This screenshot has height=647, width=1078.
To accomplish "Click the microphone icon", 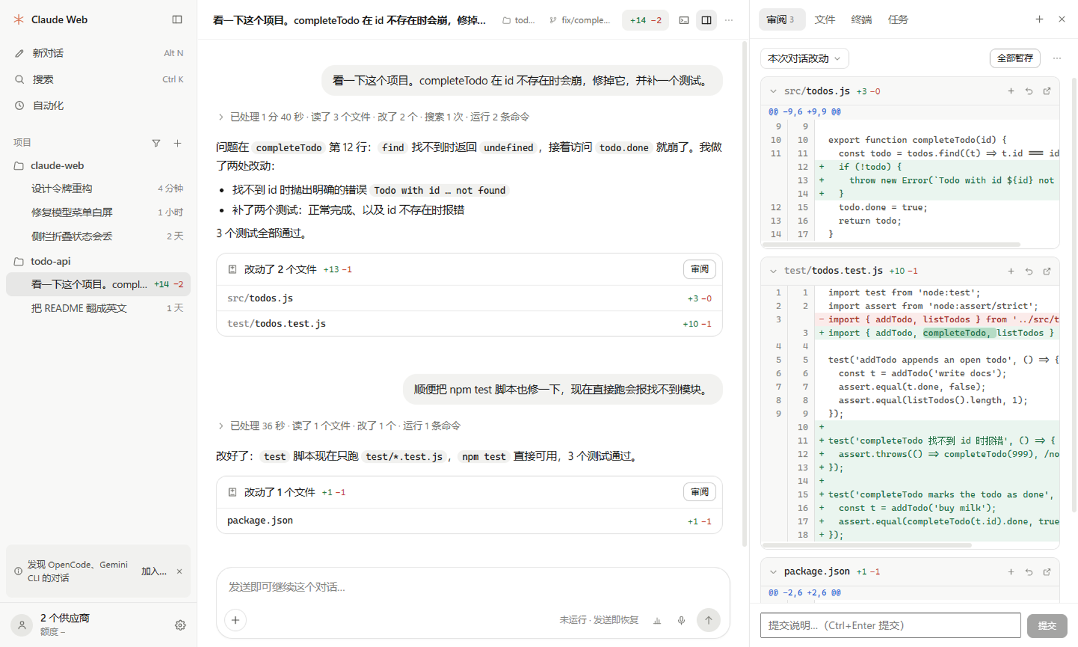I will (681, 621).
